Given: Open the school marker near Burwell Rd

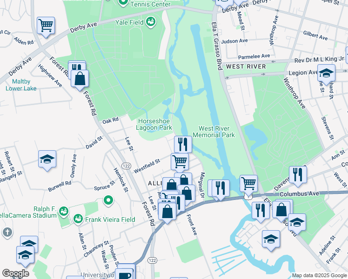Looking at the screenshot, I should pos(47,159).
